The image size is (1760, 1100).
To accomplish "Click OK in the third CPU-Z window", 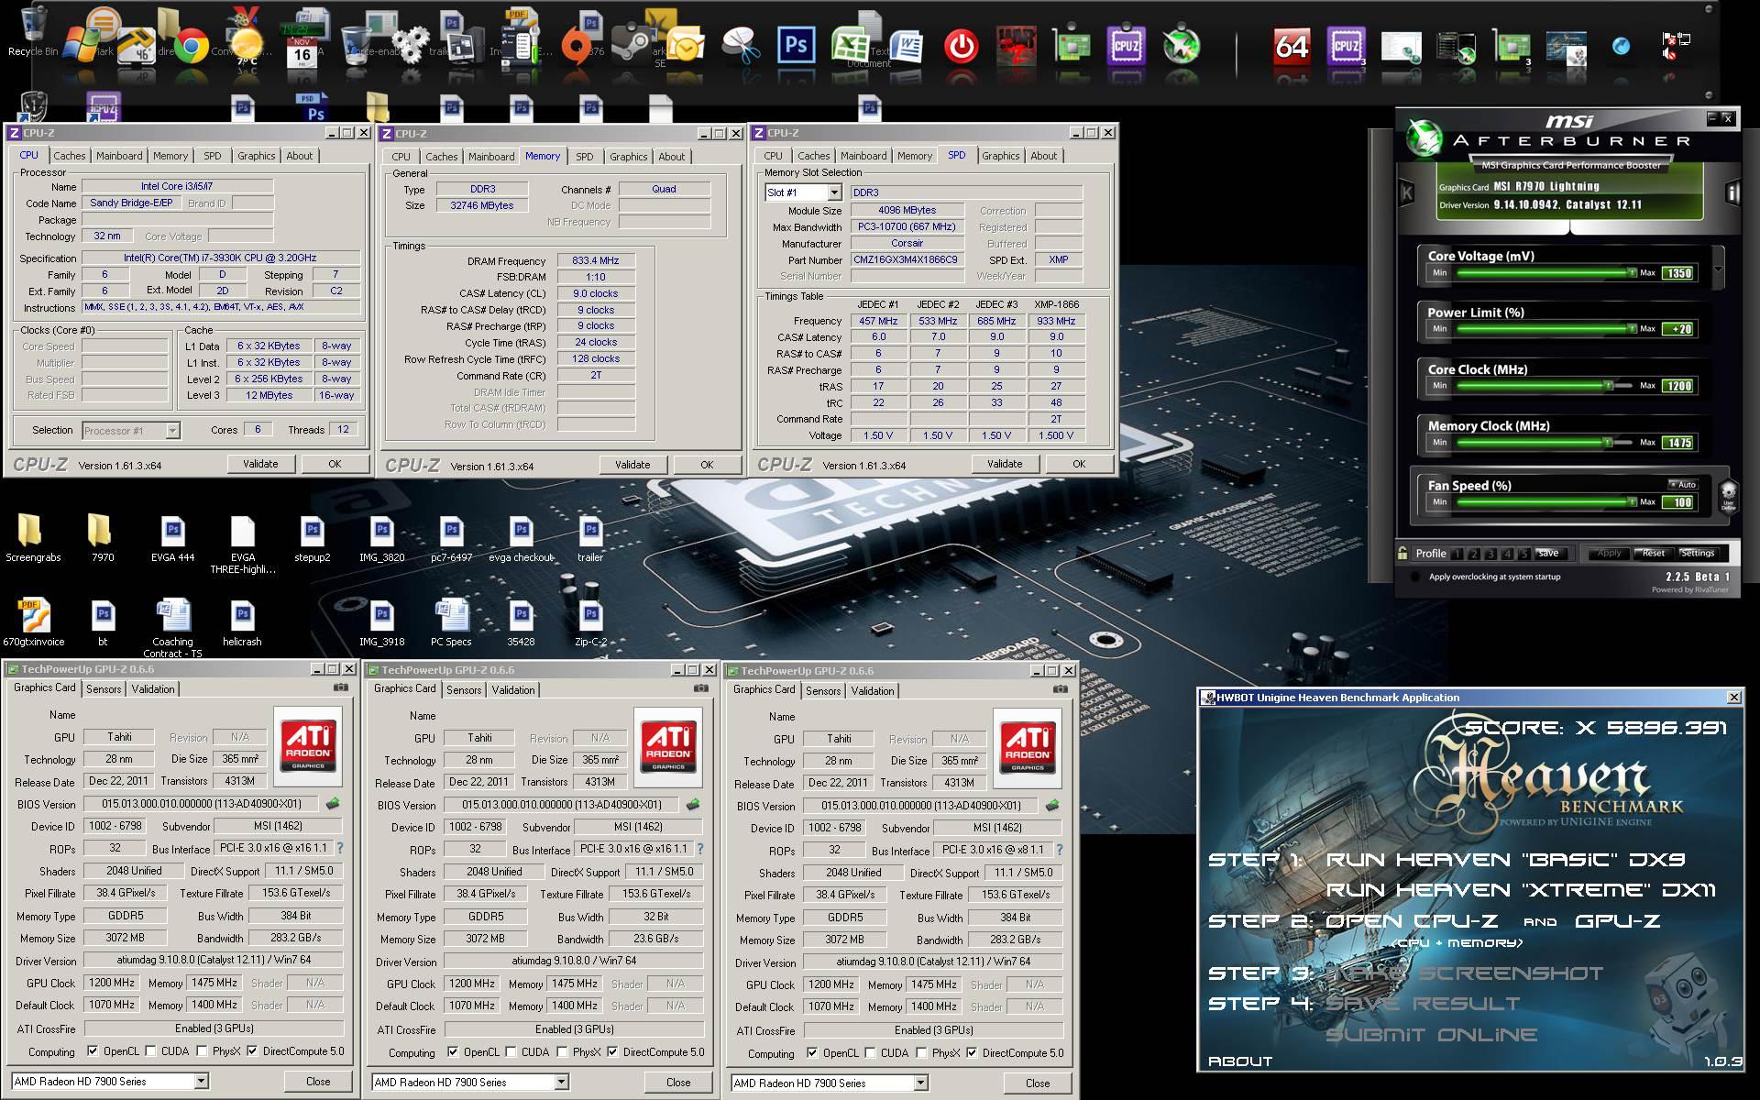I will point(1079,464).
